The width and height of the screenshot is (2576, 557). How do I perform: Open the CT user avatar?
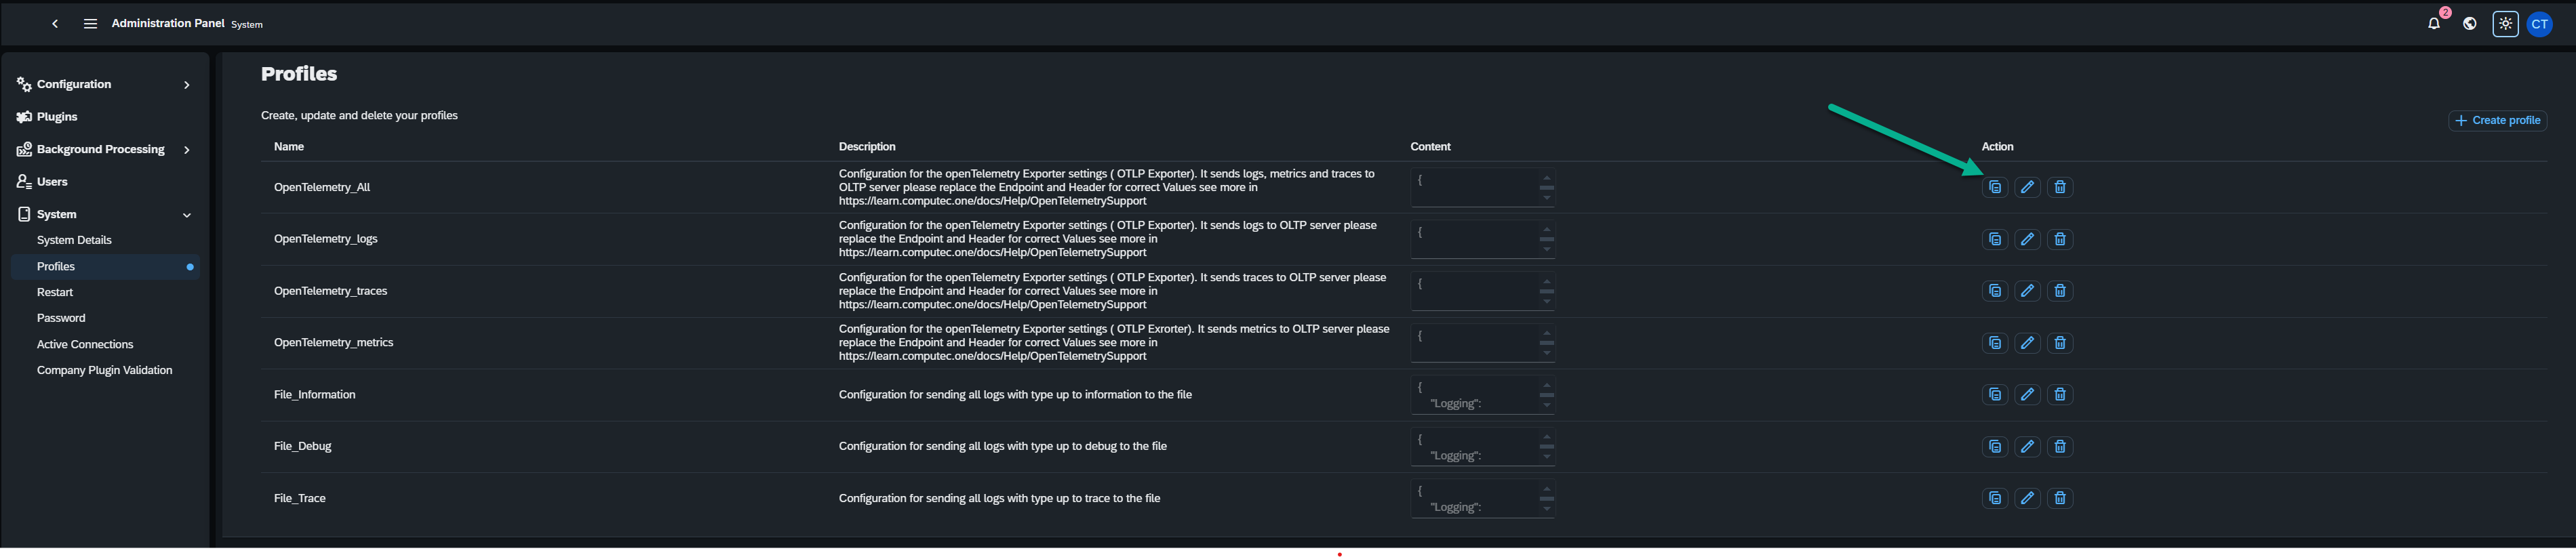point(2539,24)
